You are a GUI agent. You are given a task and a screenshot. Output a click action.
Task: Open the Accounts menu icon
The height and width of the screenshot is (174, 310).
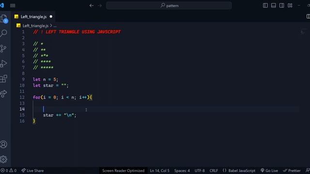(3, 144)
